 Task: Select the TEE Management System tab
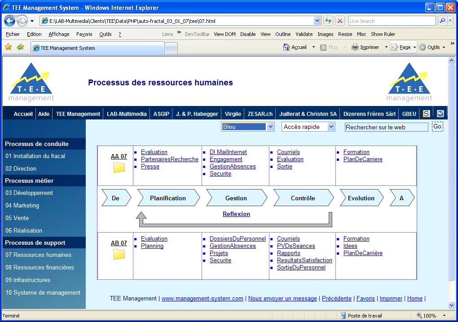(x=98, y=48)
